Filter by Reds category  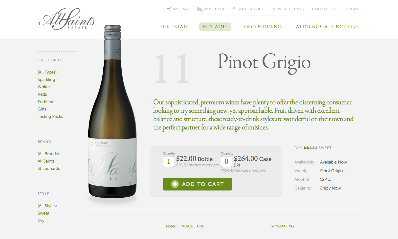pos(42,94)
